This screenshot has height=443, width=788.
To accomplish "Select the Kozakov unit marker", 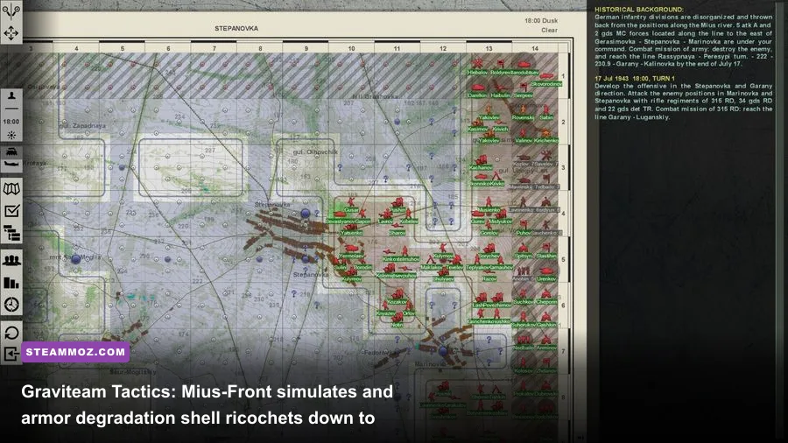I will [x=397, y=296].
